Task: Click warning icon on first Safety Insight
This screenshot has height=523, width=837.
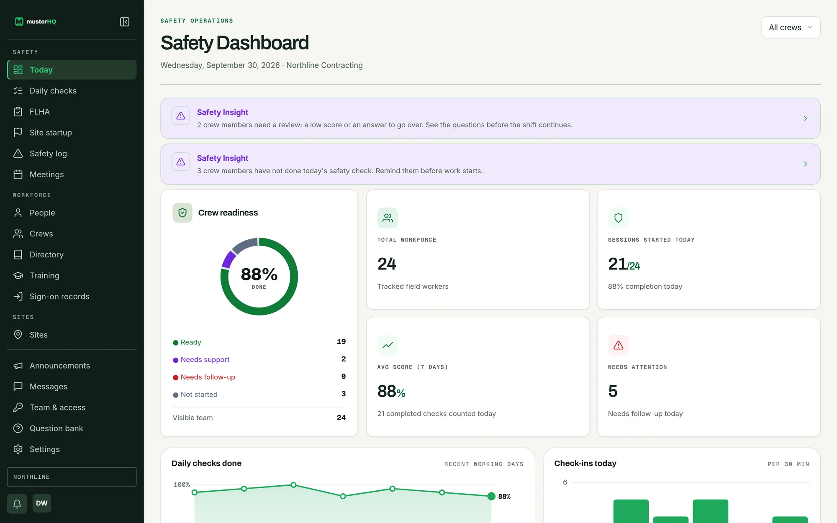Action: click(x=181, y=116)
